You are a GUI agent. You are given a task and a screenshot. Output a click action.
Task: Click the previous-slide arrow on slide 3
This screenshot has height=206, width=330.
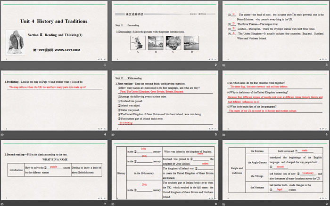coord(320,59)
